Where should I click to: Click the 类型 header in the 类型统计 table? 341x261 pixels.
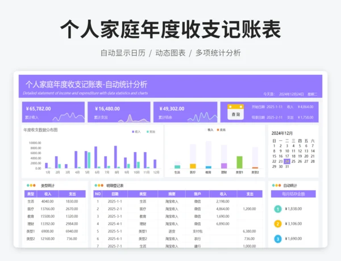31,194
